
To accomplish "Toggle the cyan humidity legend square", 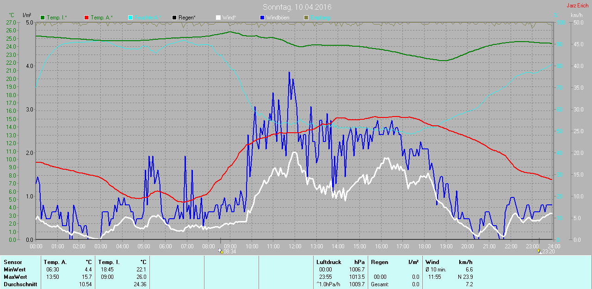I will point(130,18).
